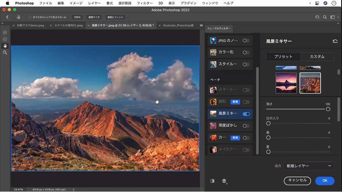Expand hidden document tabs with double chevron
Image resolution: width=342 pixels, height=192 pixels.
[201, 26]
